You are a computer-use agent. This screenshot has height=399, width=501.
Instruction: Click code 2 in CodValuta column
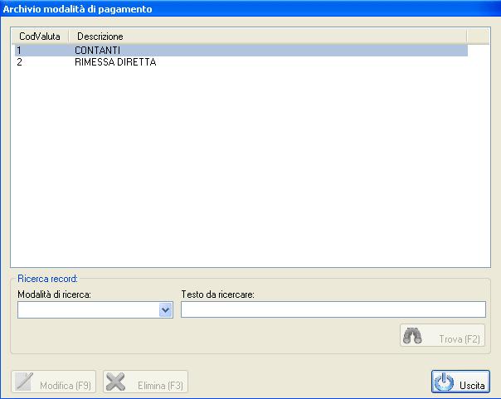(19, 62)
